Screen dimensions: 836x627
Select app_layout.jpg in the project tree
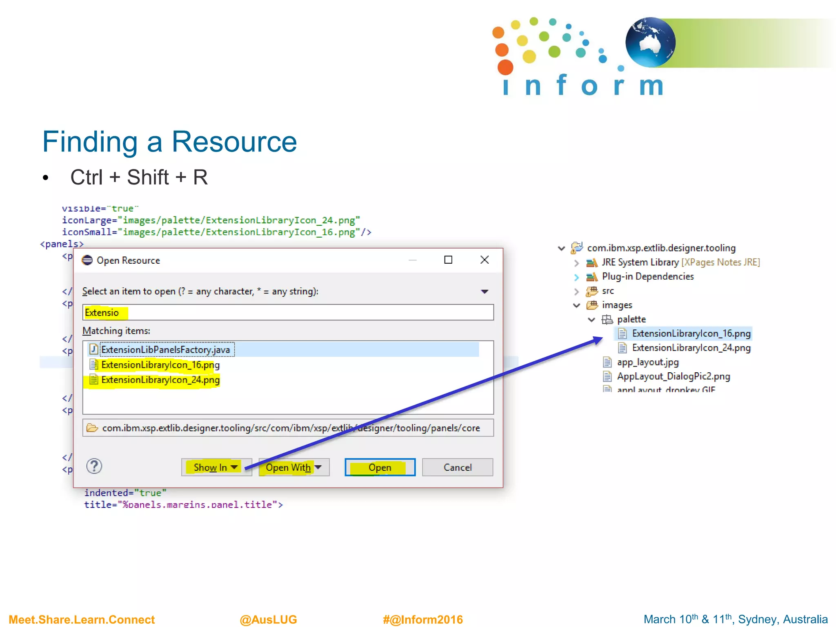(x=647, y=362)
